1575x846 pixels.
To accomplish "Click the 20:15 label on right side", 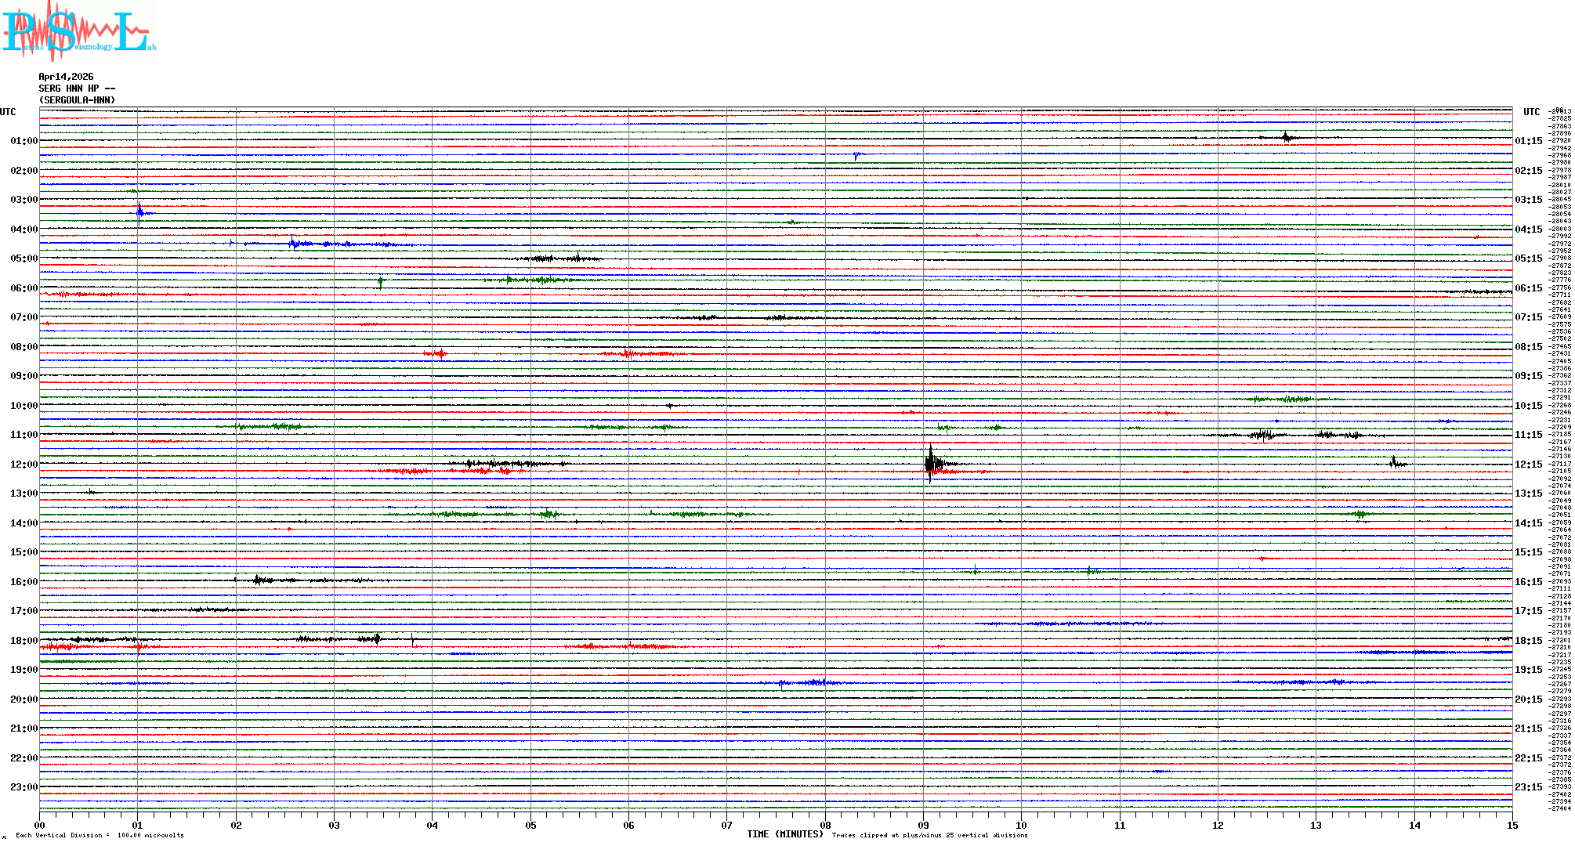I will (1528, 700).
